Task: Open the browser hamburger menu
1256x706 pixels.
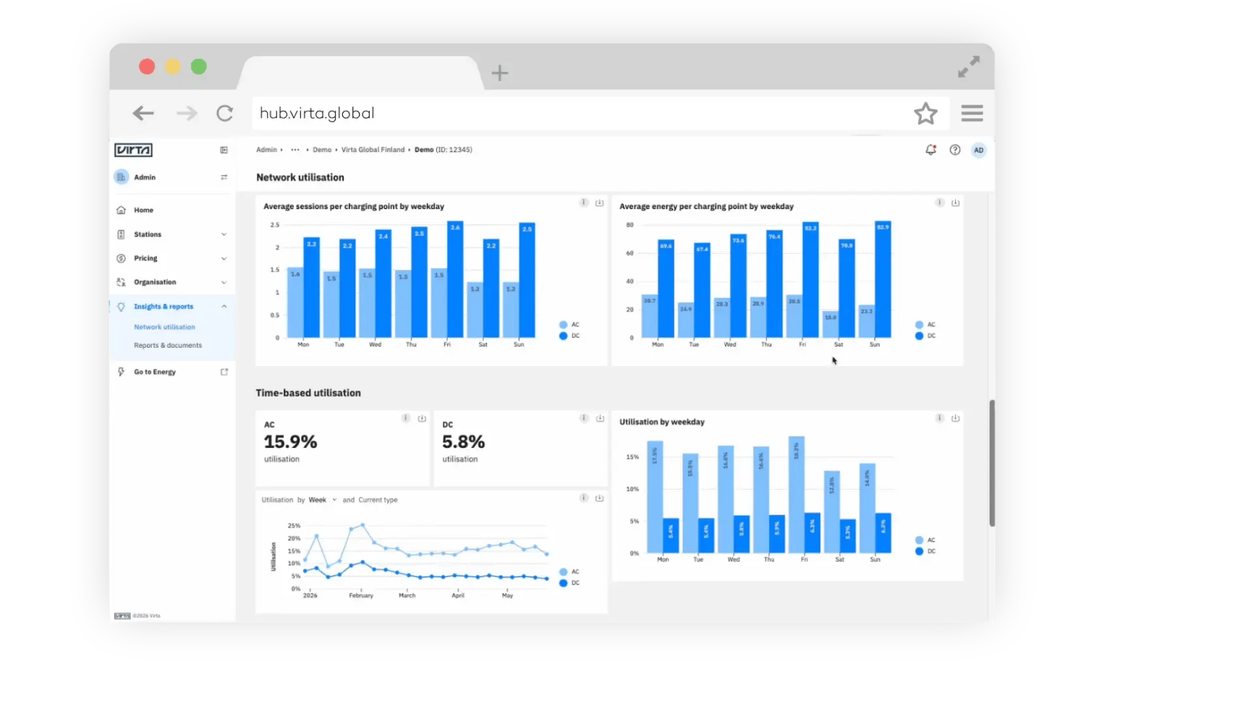Action: tap(972, 114)
